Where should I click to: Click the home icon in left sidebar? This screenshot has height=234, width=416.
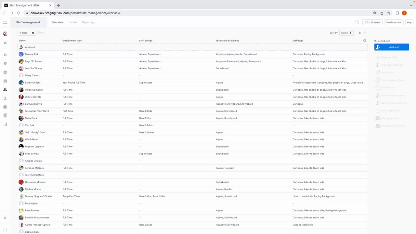[5, 43]
